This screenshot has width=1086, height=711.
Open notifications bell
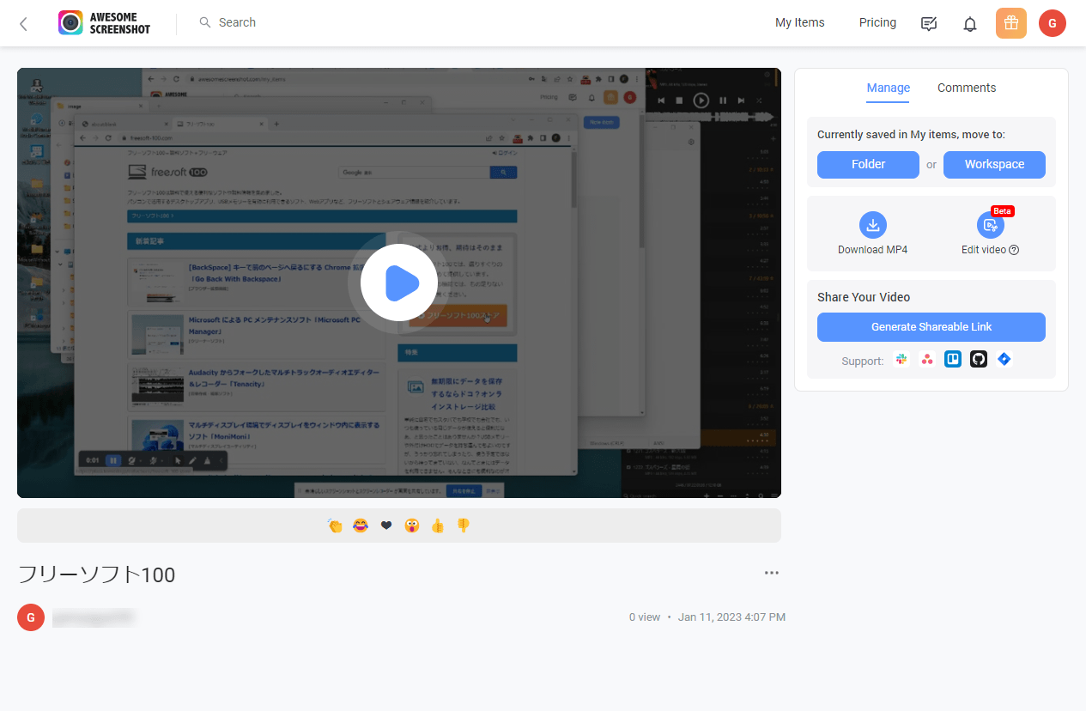(x=970, y=24)
